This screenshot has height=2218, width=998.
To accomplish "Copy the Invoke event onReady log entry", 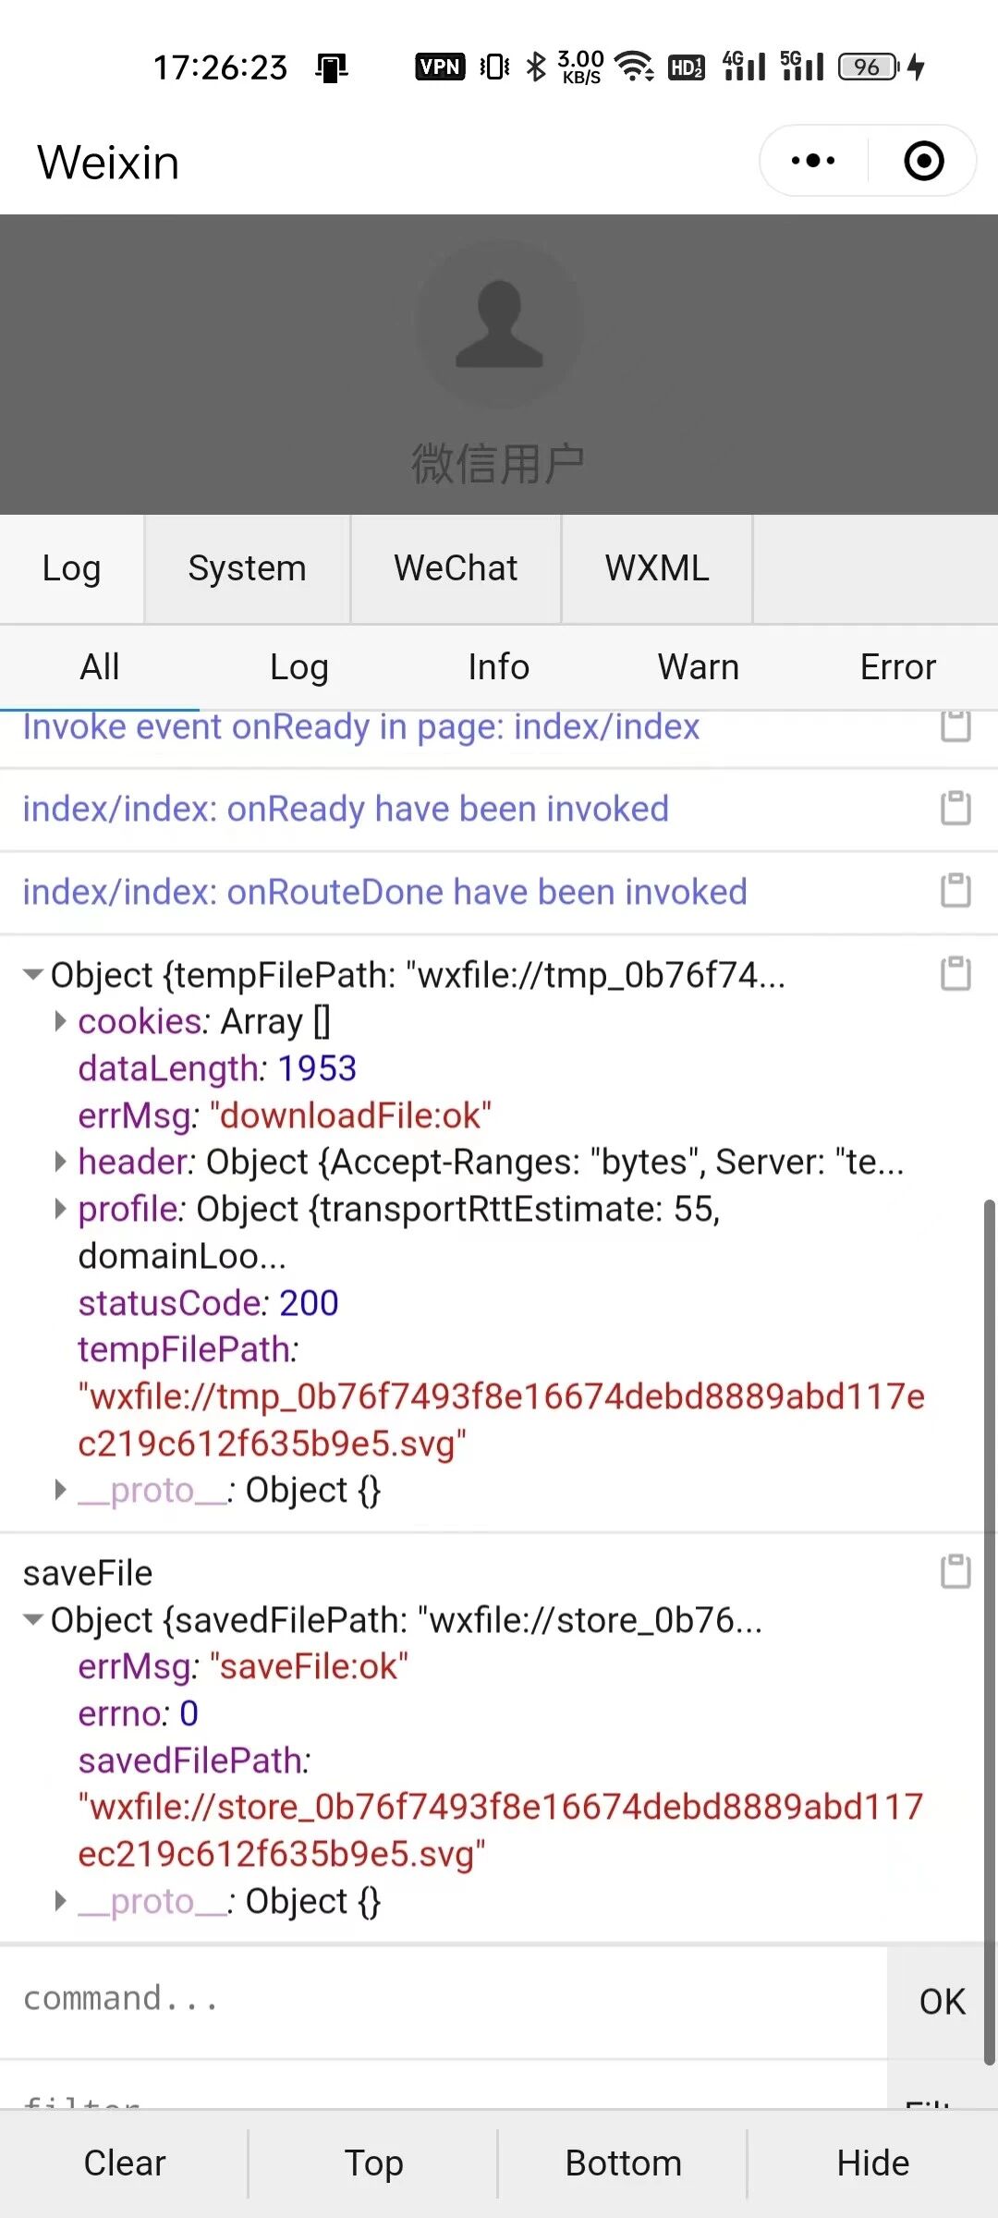I will click(x=955, y=725).
